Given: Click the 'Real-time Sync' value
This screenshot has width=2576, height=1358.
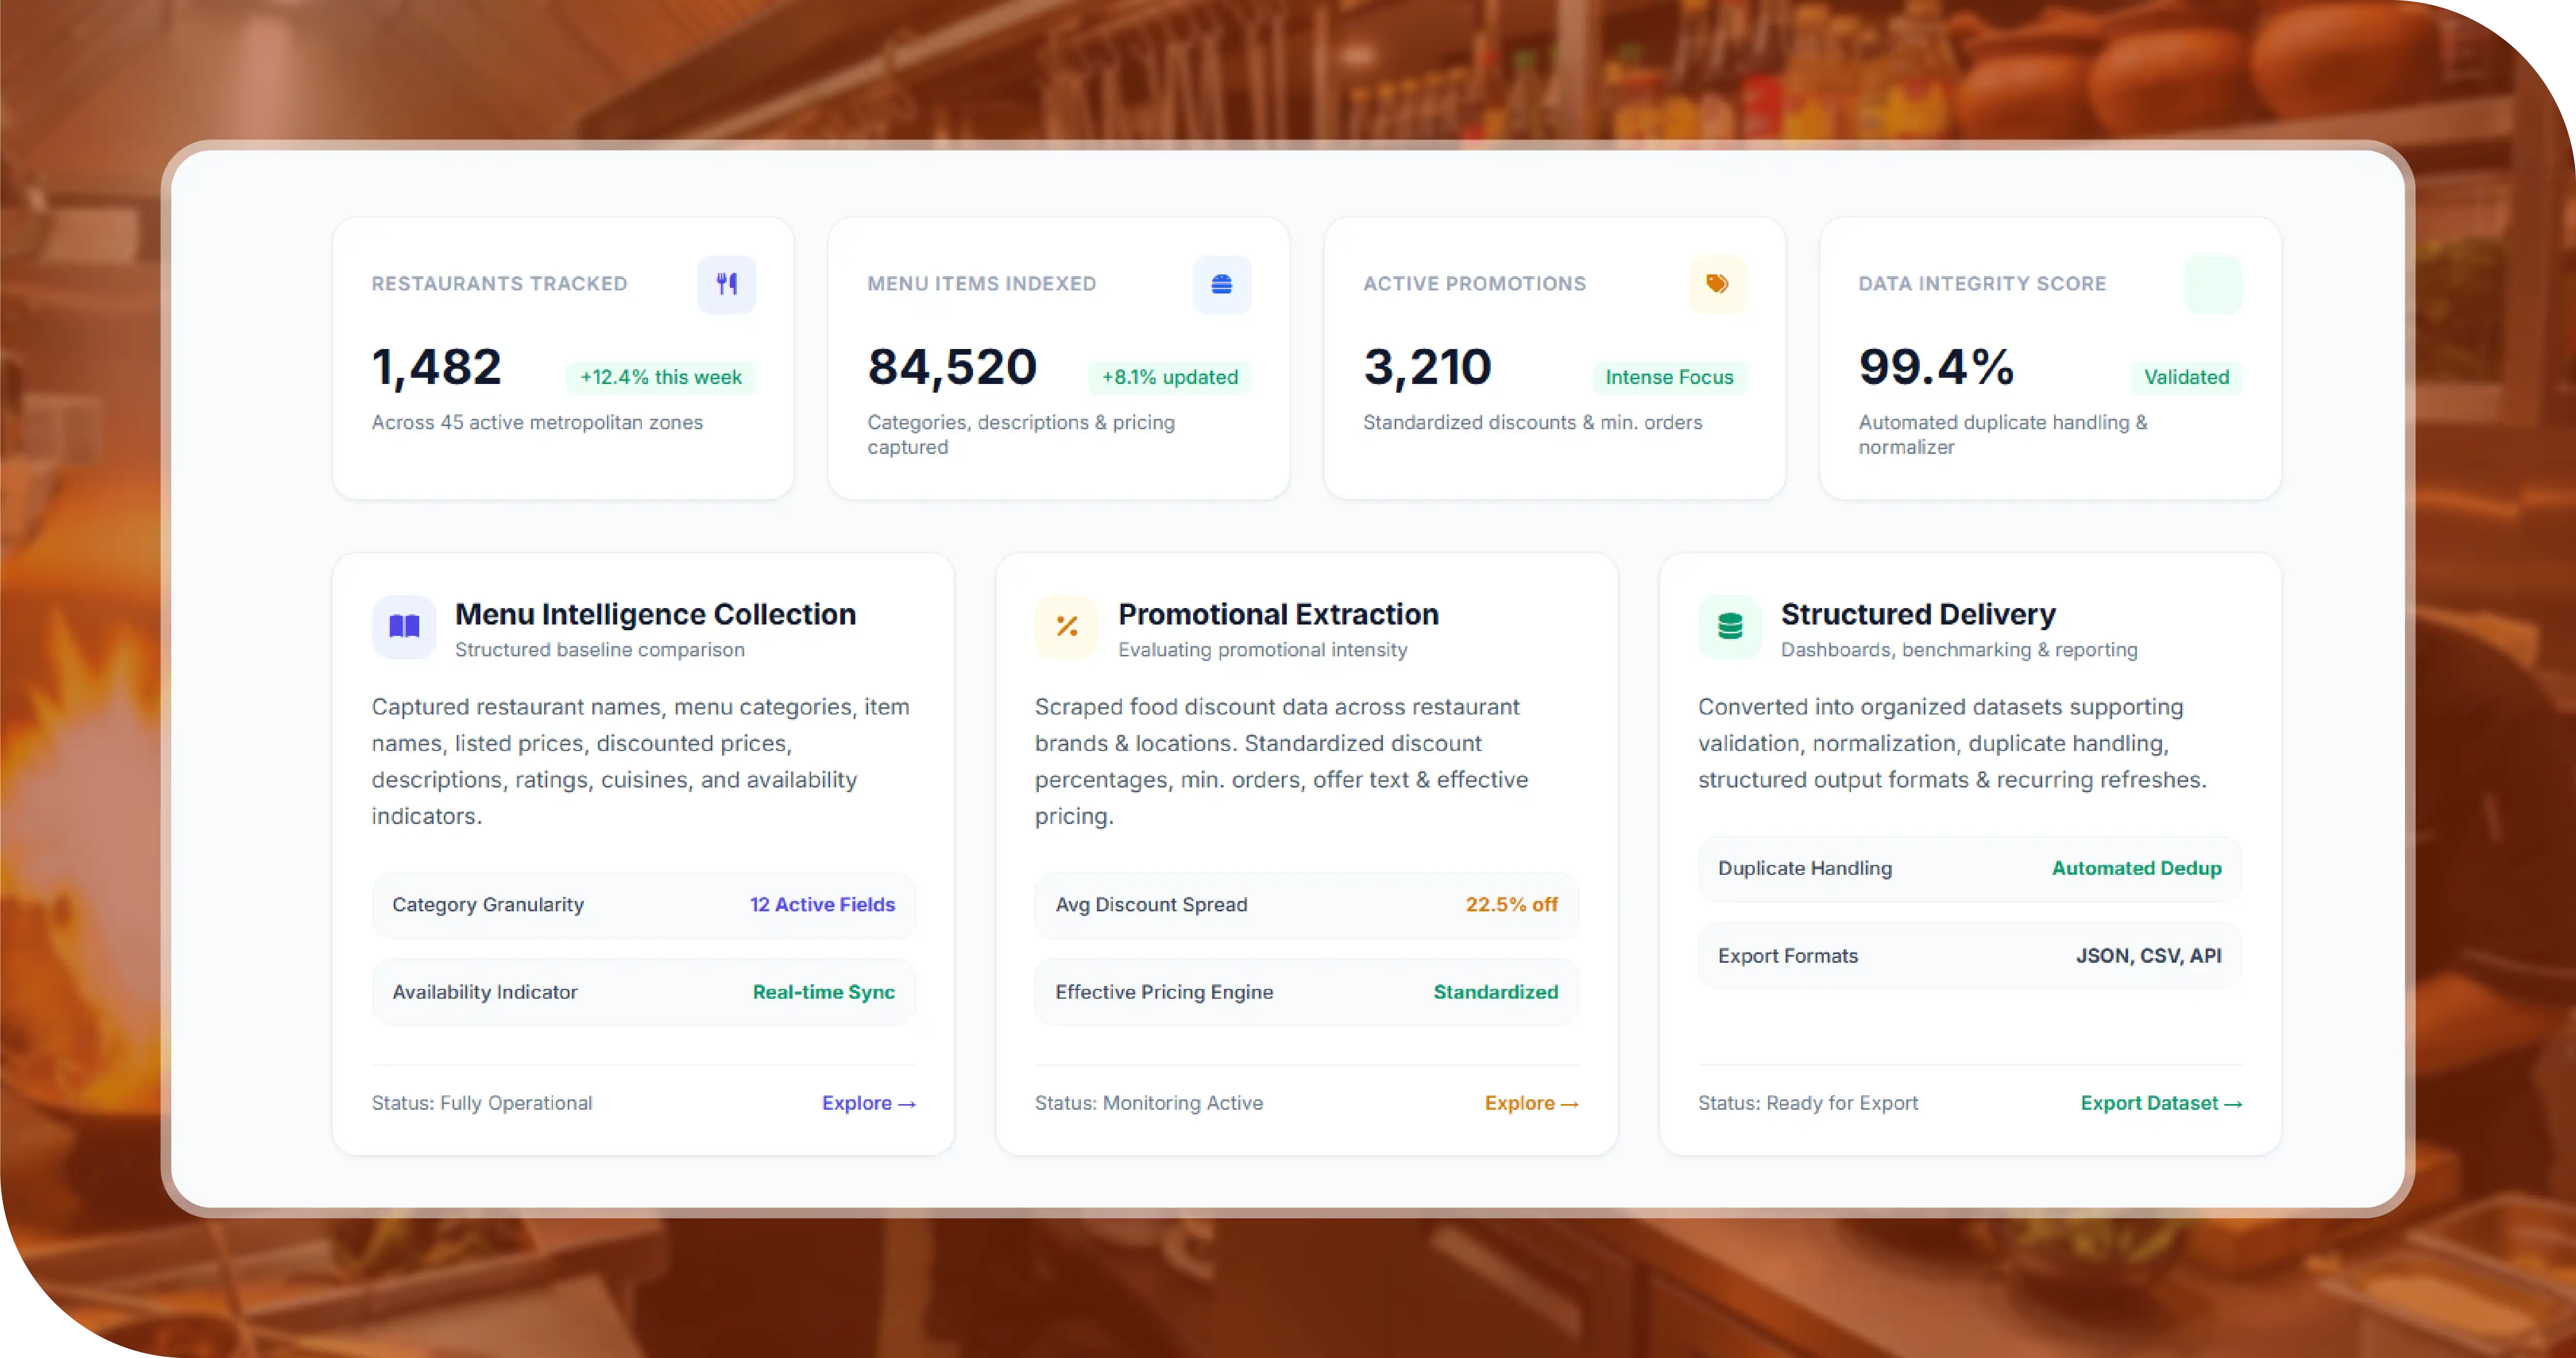Looking at the screenshot, I should point(823,992).
